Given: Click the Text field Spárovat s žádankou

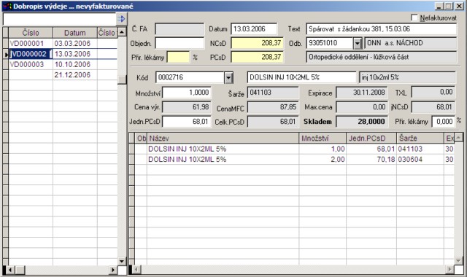Looking at the screenshot, I should (381, 29).
